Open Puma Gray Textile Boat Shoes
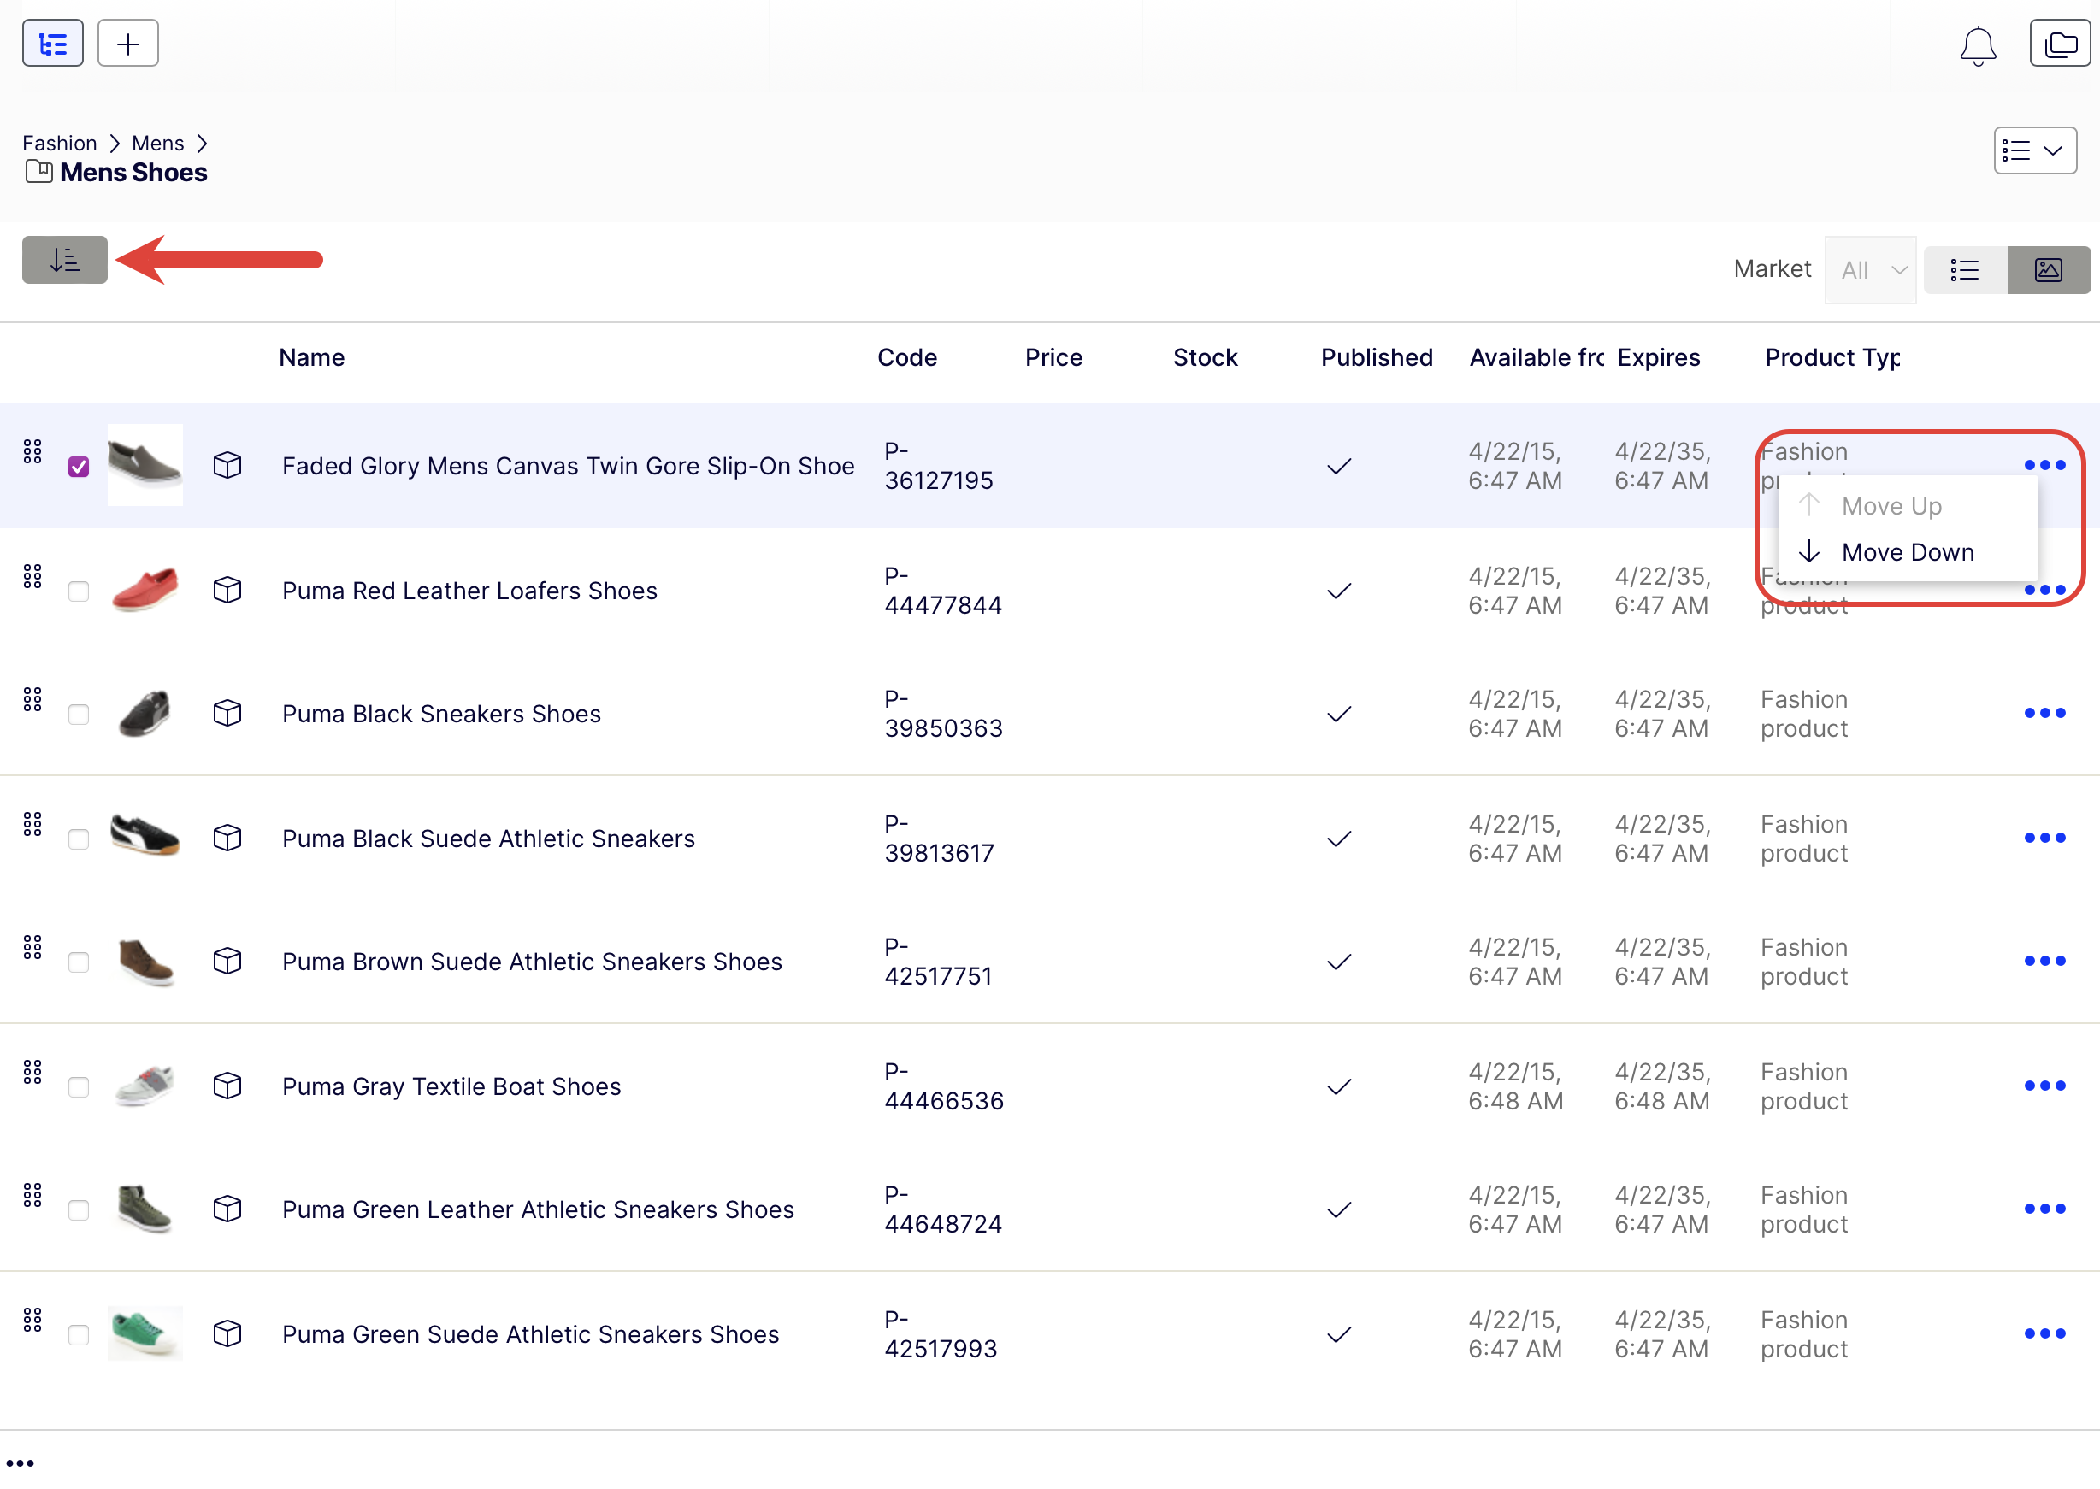Image resolution: width=2100 pixels, height=1489 pixels. tap(451, 1086)
